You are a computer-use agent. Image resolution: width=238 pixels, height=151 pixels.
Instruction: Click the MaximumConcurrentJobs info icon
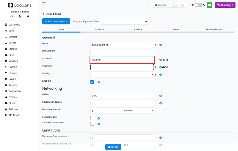tap(160, 138)
